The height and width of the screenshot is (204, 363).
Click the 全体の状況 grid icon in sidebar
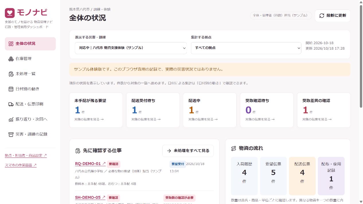click(x=11, y=44)
